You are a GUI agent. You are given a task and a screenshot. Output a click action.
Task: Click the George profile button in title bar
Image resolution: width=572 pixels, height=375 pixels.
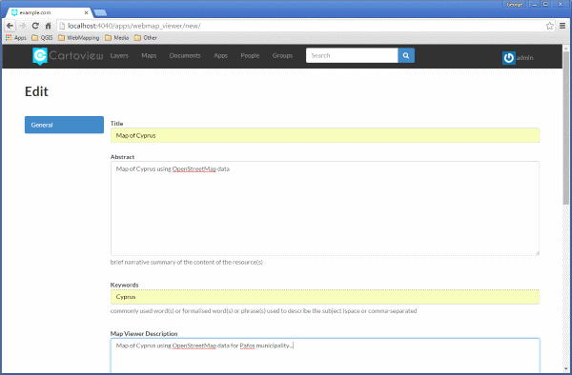(x=515, y=5)
